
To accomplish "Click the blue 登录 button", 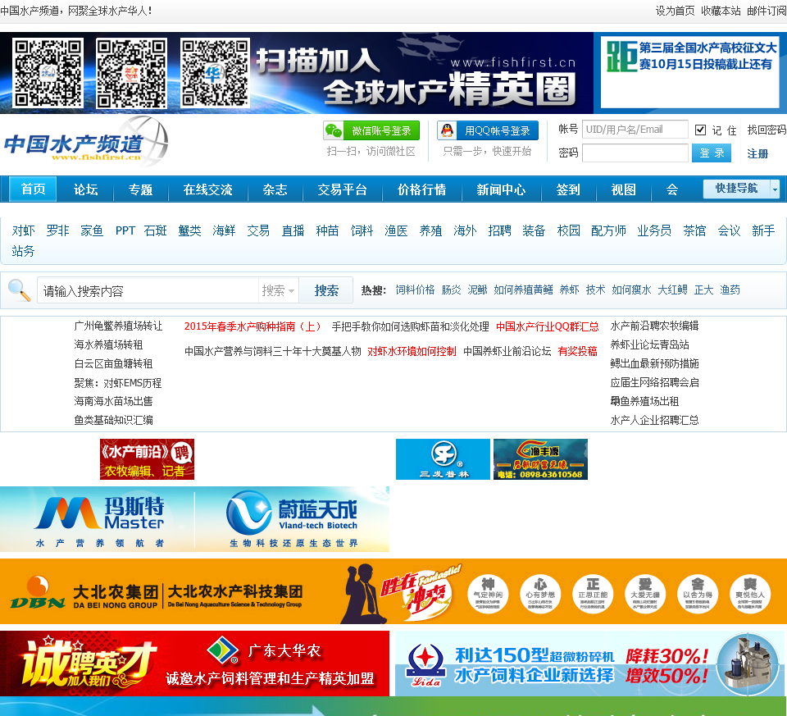I will pos(712,153).
